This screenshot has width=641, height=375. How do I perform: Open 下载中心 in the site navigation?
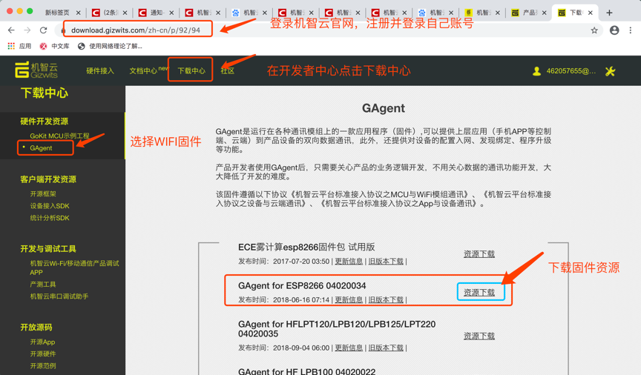(x=191, y=71)
